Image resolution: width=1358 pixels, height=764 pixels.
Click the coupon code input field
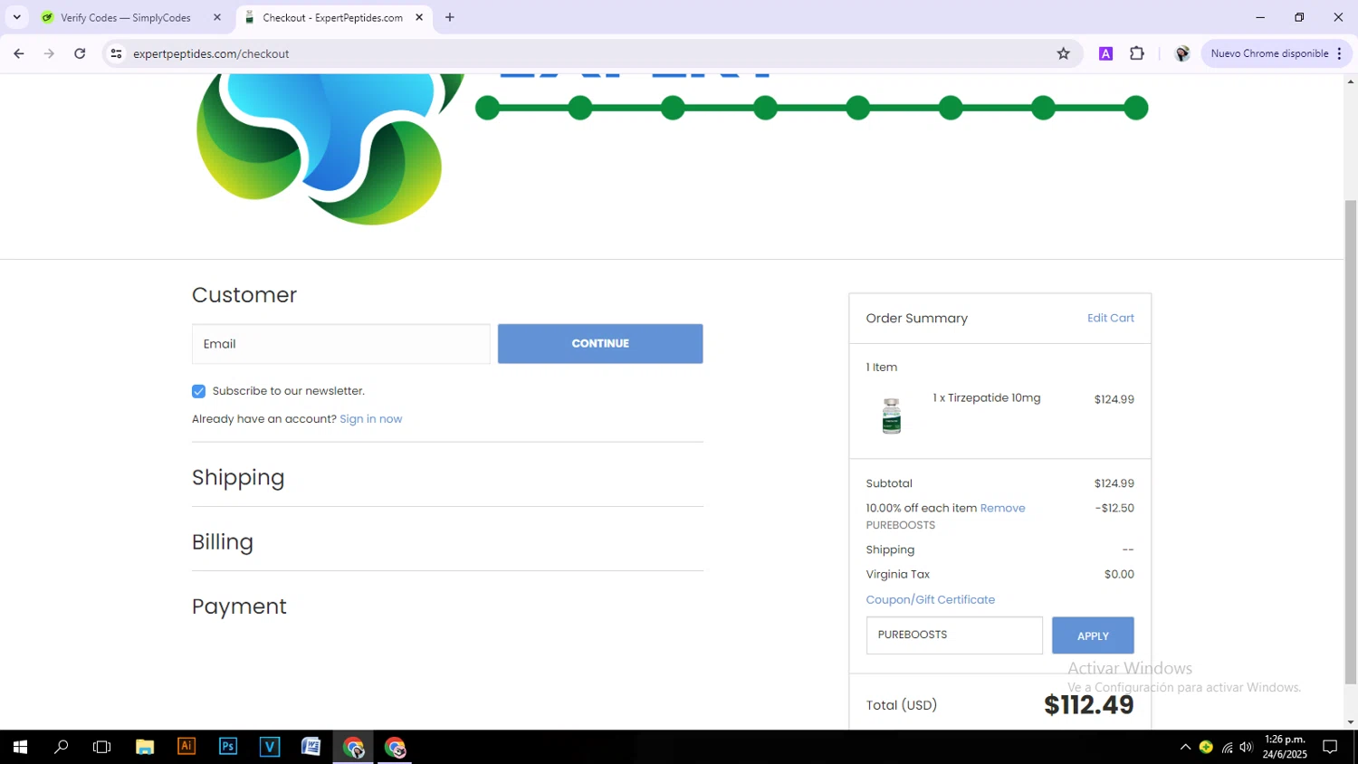pos(954,635)
